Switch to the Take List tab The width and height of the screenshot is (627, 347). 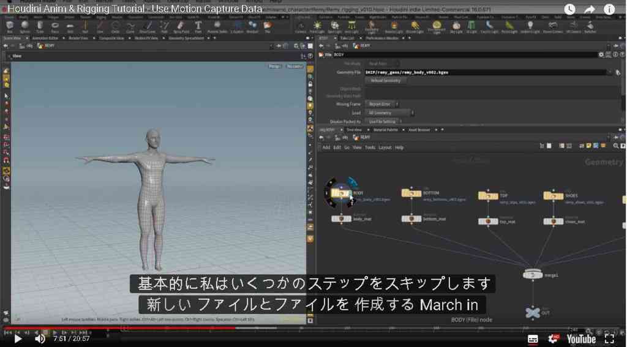click(x=347, y=38)
